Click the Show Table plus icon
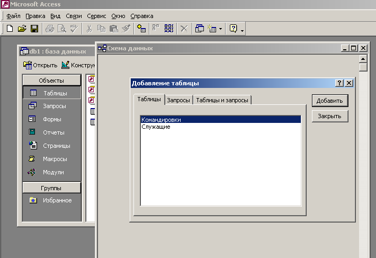The width and height of the screenshot is (376, 258). (141, 29)
